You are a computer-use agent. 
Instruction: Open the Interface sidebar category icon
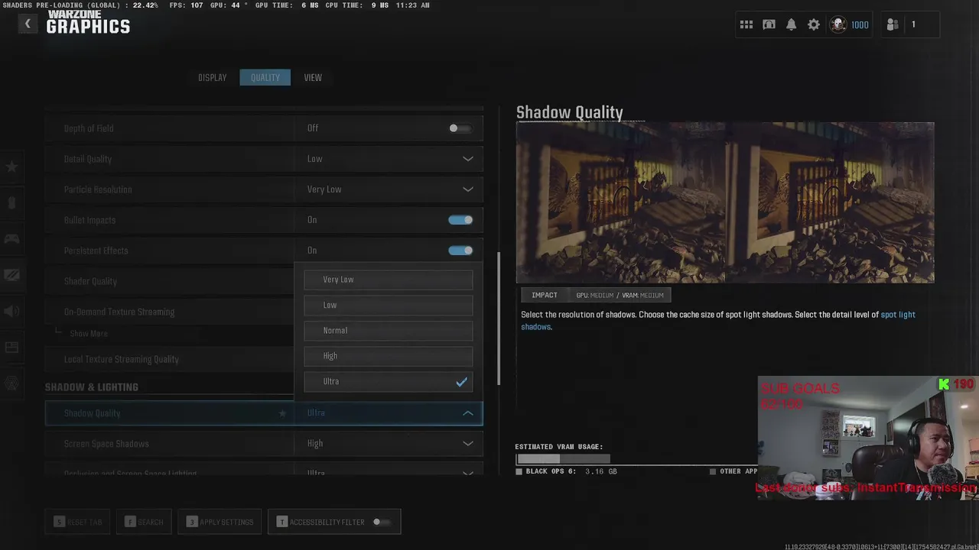point(11,348)
